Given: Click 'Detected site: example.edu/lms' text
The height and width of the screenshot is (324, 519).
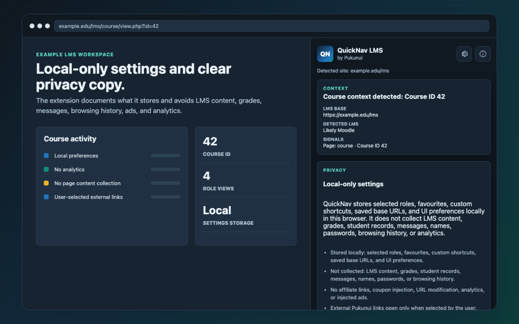Looking at the screenshot, I should 353,71.
